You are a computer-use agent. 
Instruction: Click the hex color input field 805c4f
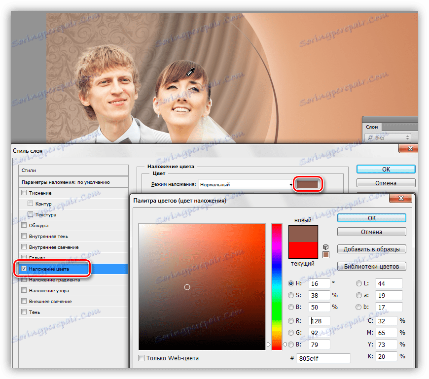pyautogui.click(x=323, y=358)
